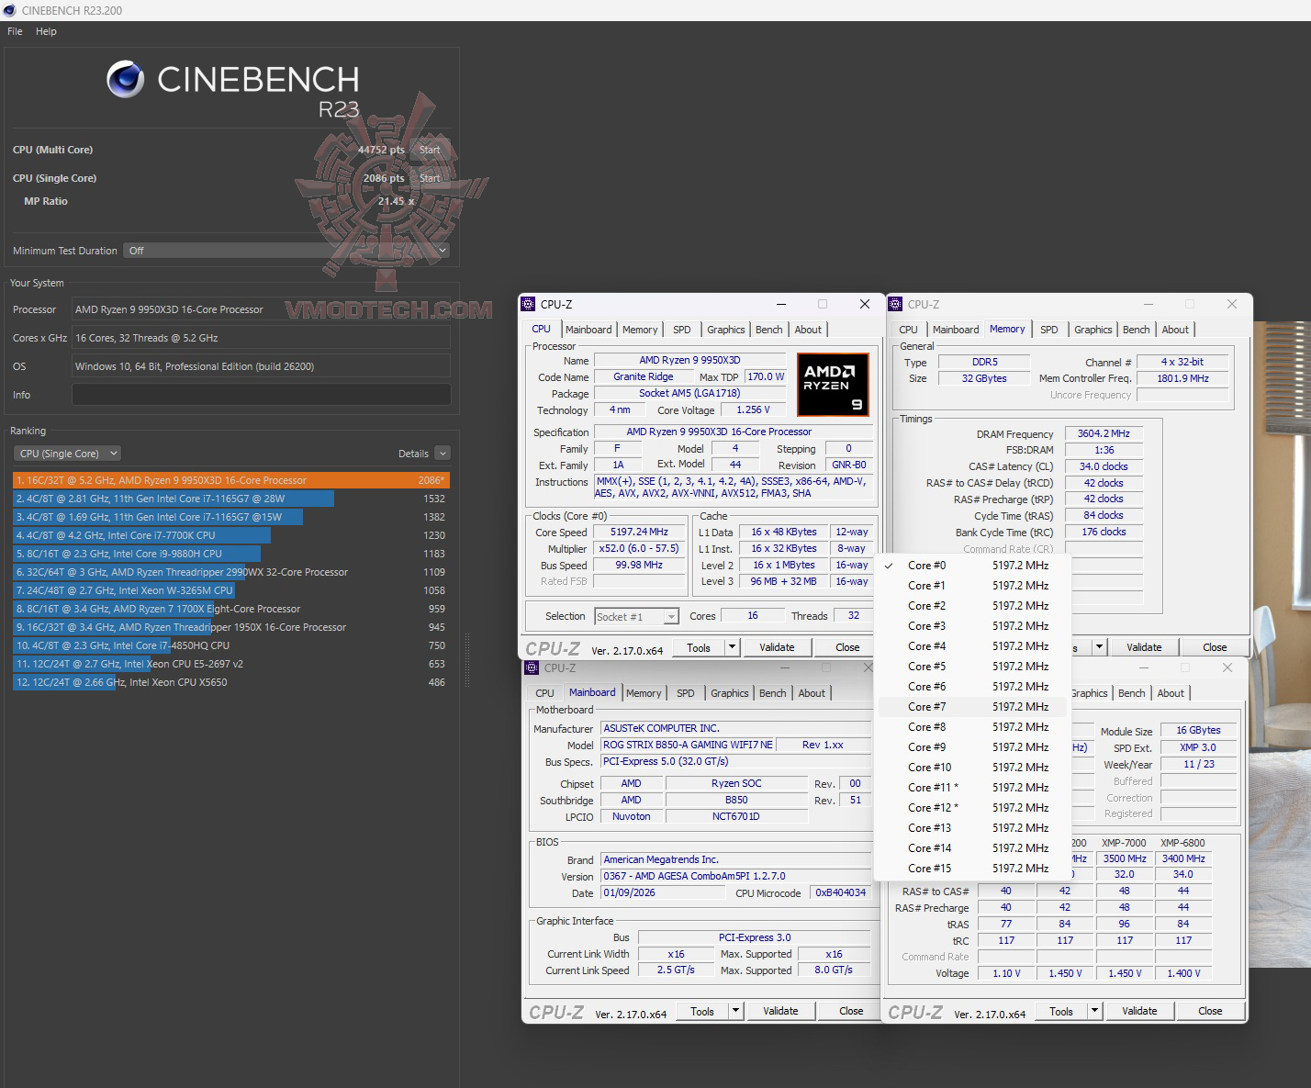Start the CPU Multi Core test
The image size is (1311, 1088).
(x=430, y=150)
